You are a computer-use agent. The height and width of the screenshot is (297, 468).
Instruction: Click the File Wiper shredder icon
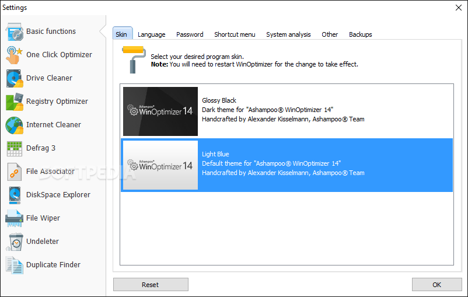[x=14, y=218]
